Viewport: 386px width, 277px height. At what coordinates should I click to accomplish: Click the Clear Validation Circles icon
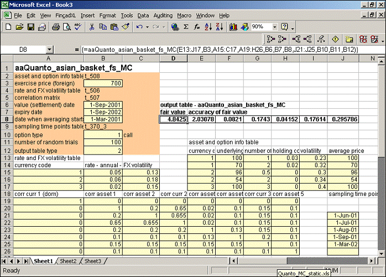374,39
